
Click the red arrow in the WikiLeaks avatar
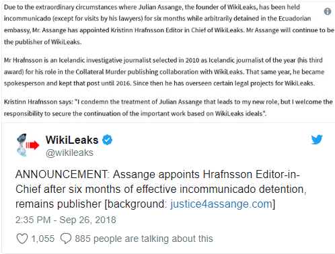32,145
